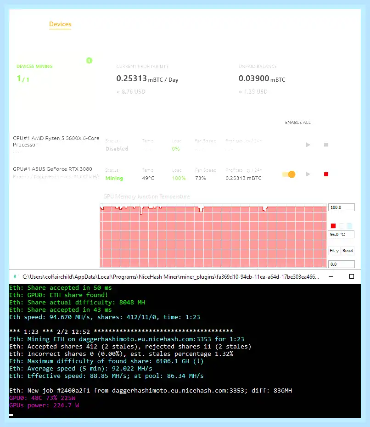Click the "Effective speed: 88.85 MH/s" console line
Screen dimensions: 370x427
click(107, 376)
